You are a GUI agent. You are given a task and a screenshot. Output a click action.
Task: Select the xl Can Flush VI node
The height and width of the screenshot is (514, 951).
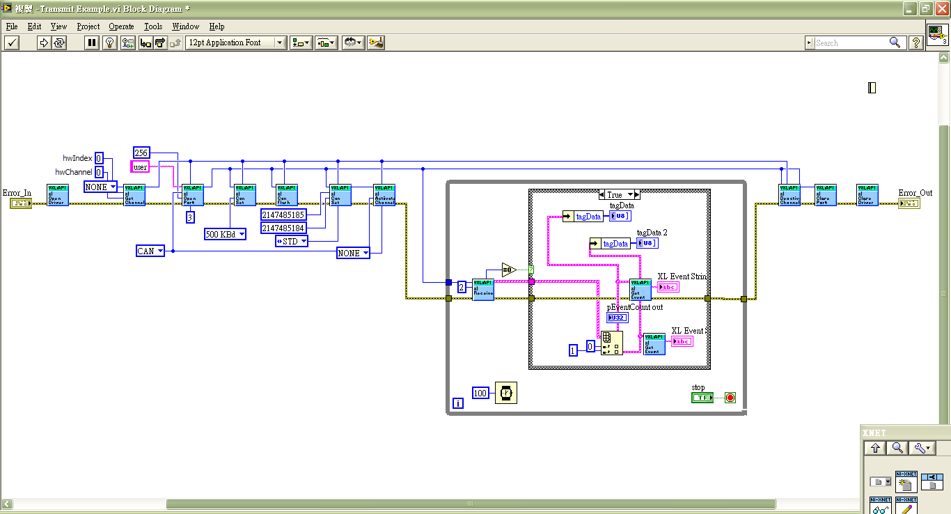287,195
